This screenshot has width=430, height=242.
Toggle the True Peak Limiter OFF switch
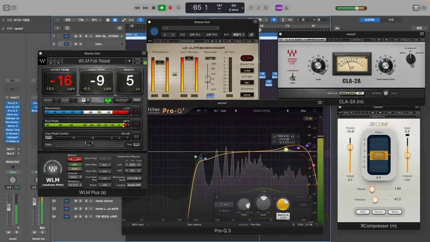pyautogui.click(x=48, y=137)
